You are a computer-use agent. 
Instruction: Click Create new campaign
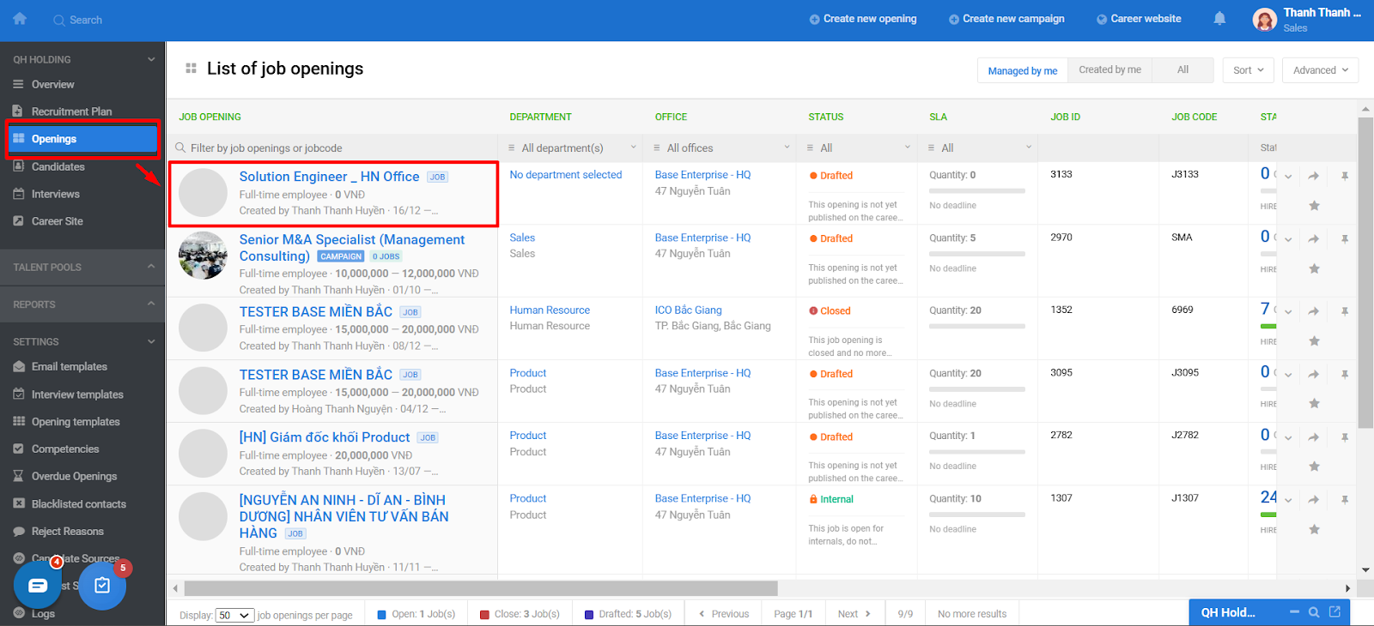coord(1006,19)
